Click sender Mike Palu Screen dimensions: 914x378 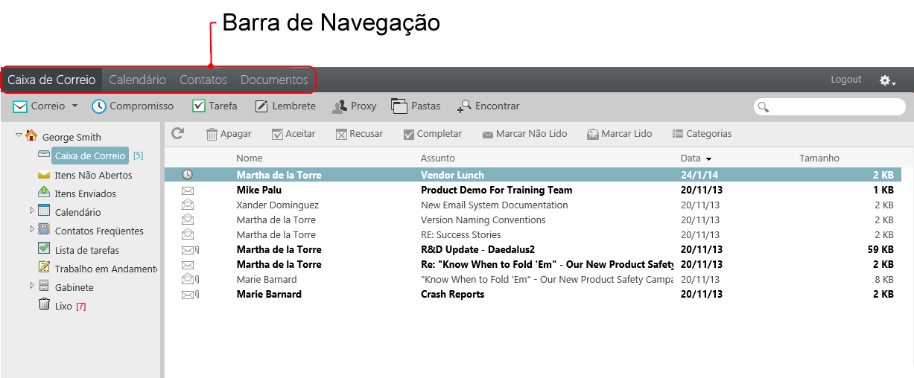click(258, 190)
